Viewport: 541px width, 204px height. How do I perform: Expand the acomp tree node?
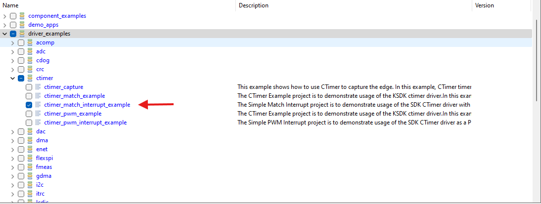(x=13, y=42)
